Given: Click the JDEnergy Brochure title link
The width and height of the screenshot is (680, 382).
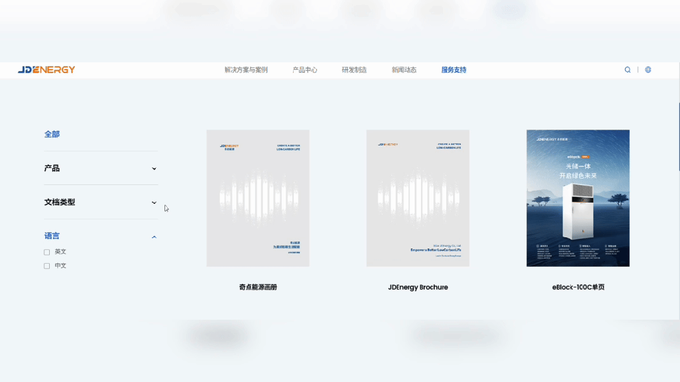Looking at the screenshot, I should tap(417, 287).
